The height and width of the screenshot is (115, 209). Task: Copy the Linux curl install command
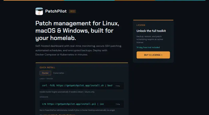(x=118, y=86)
